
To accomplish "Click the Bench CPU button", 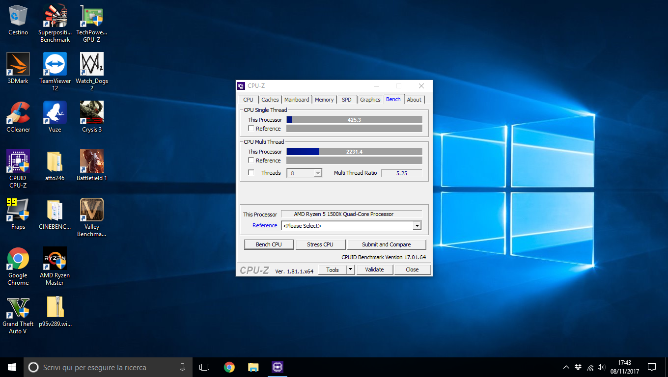I will coord(269,244).
